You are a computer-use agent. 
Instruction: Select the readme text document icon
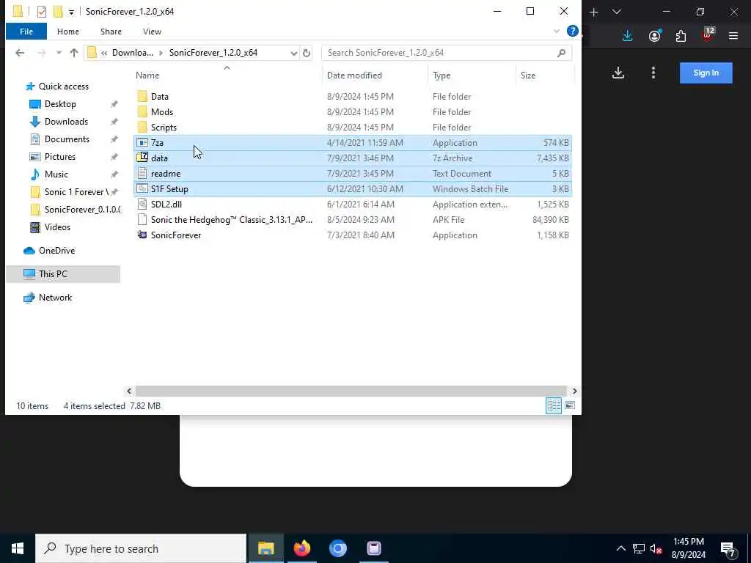tap(142, 173)
